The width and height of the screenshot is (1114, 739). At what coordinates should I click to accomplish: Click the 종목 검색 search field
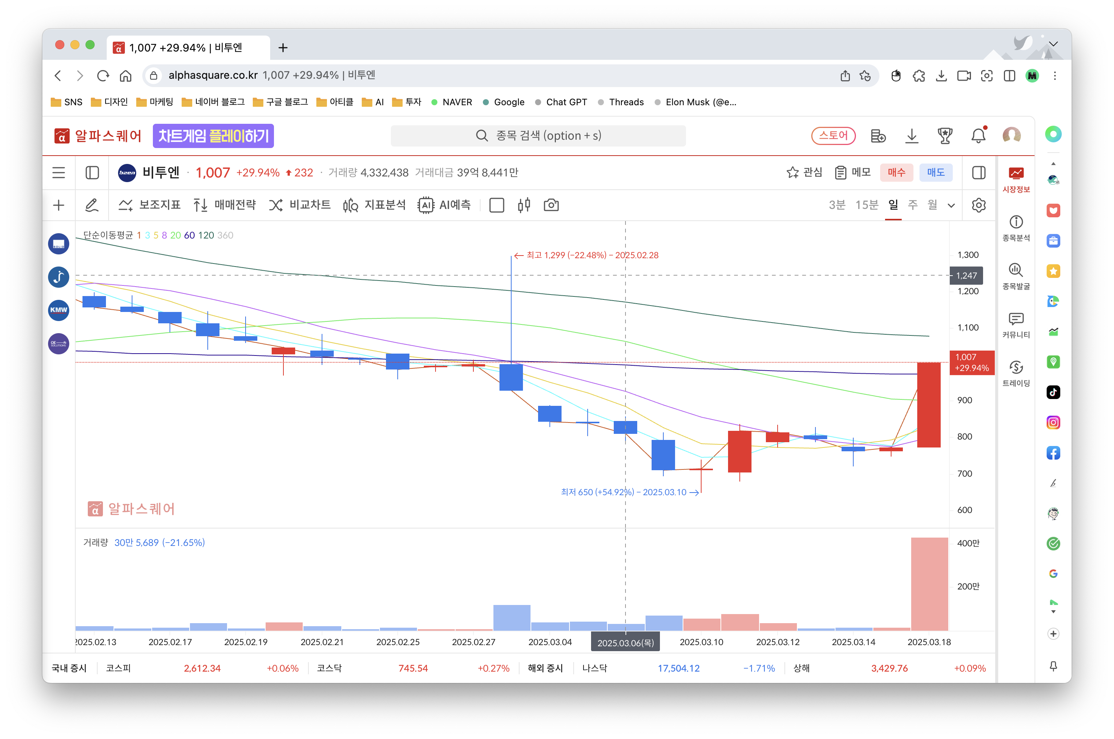538,136
